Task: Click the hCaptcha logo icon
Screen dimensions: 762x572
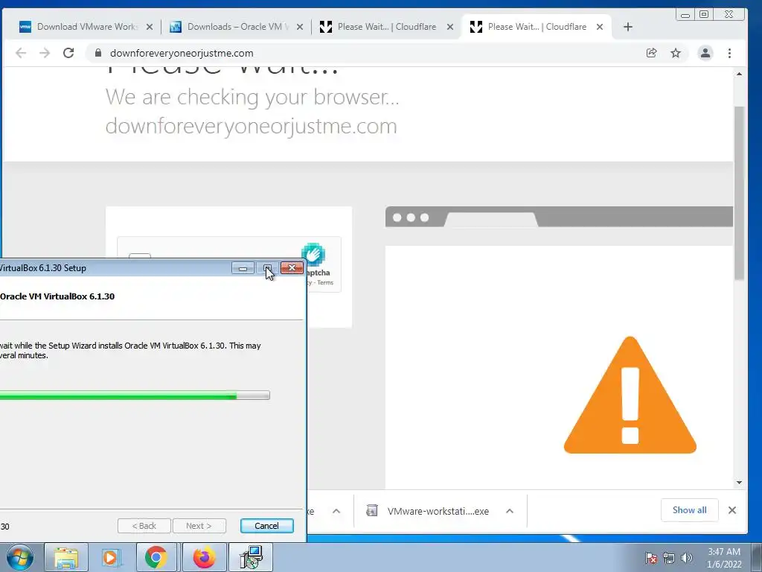Action: pos(313,255)
